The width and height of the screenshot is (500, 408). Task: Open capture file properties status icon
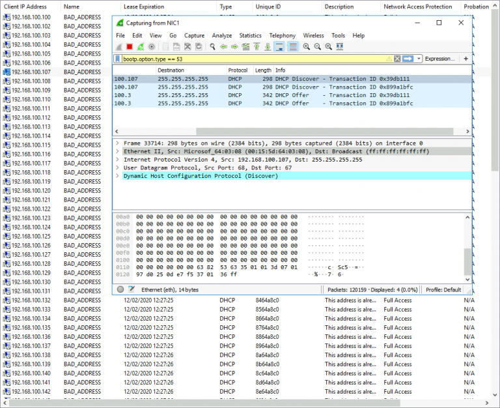[132, 289]
